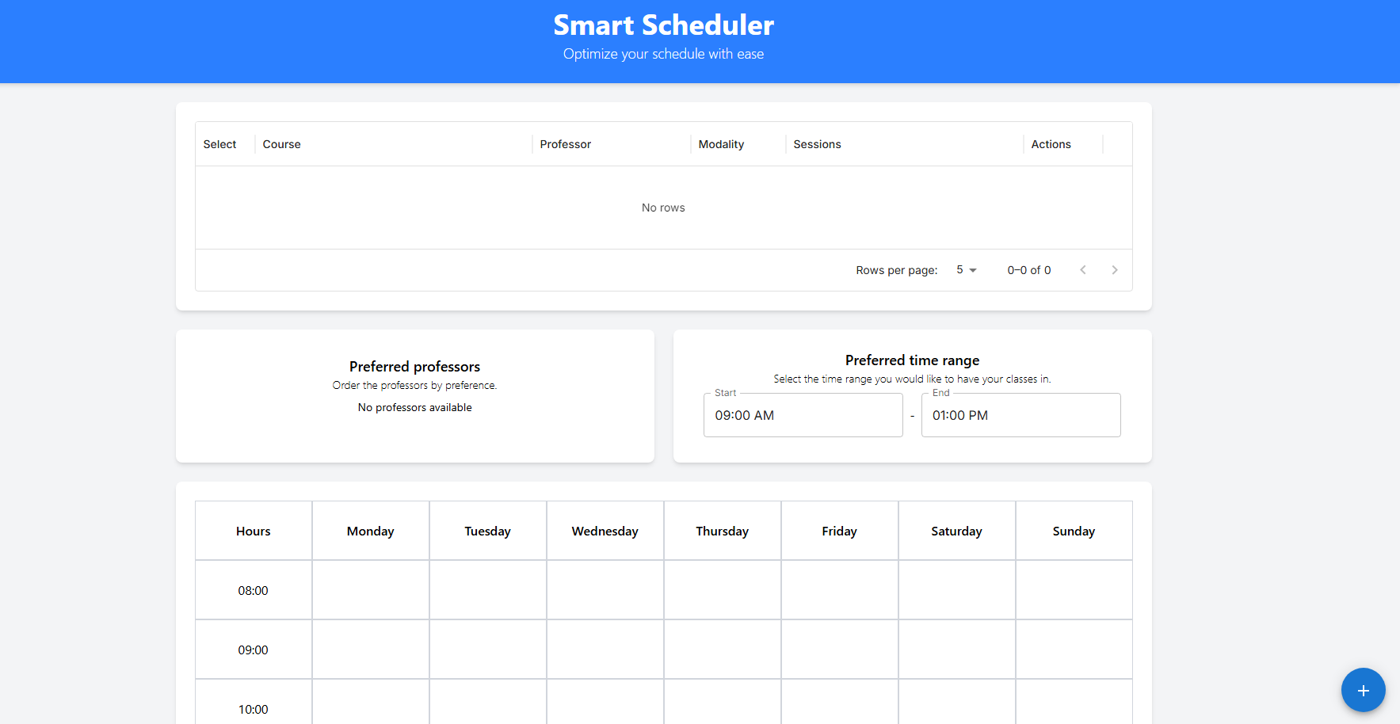Screen dimensions: 1400x724
Task: Click the Wednesday column header in the timetable
Action: coord(605,530)
